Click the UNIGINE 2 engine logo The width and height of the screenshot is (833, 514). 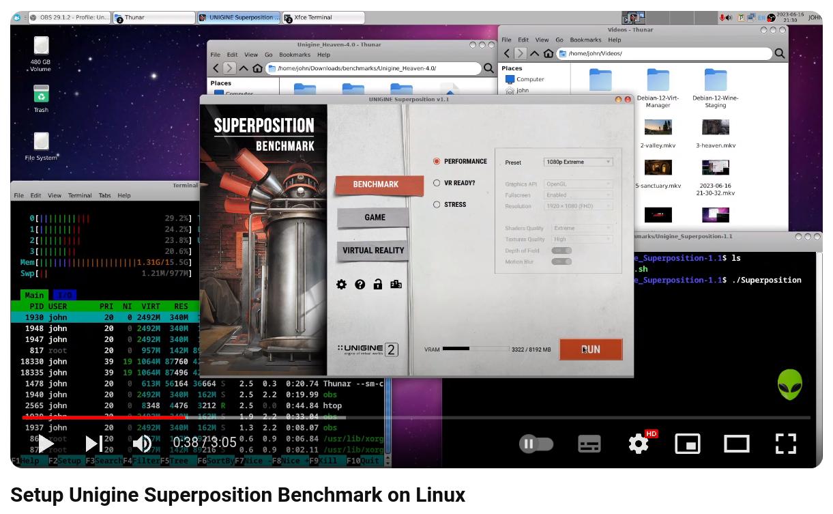click(368, 349)
